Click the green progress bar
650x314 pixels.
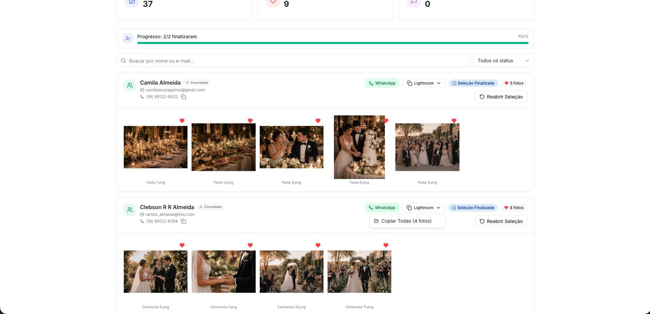(333, 43)
